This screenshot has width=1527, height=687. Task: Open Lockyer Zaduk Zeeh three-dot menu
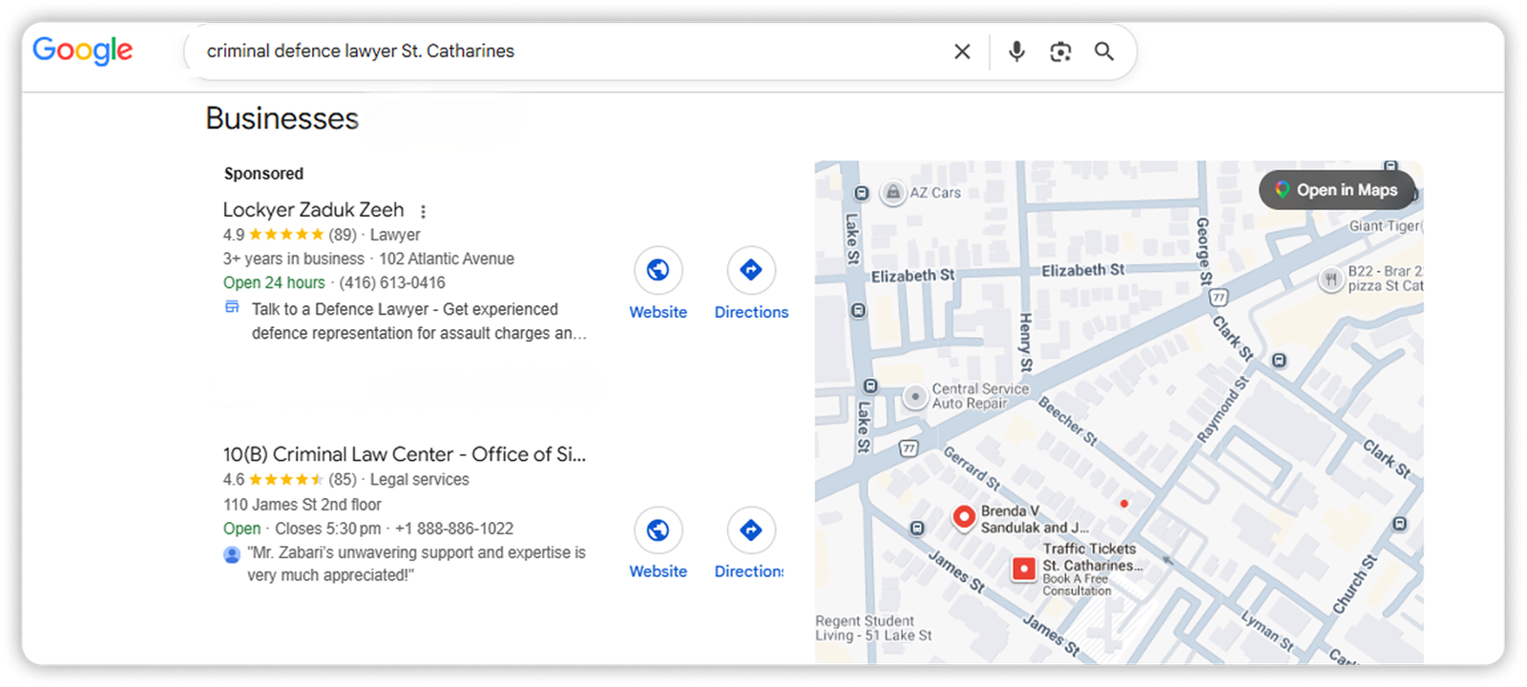tap(423, 212)
